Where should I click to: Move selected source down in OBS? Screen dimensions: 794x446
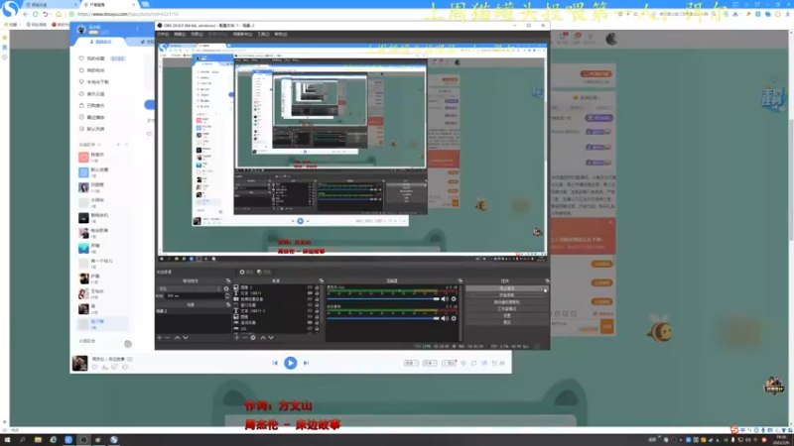[271, 337]
